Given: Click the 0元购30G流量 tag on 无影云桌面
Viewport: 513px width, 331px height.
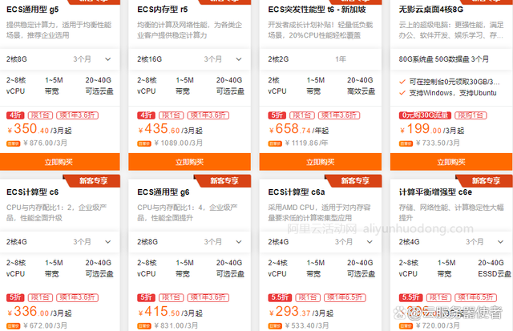Looking at the screenshot, I should (x=425, y=115).
